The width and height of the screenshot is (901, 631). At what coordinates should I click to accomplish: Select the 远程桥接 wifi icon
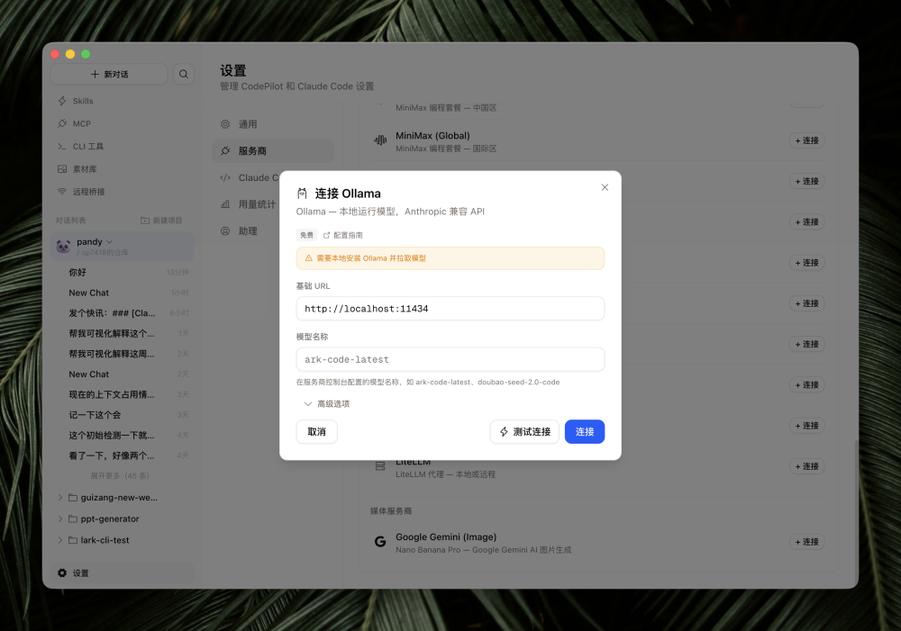point(61,191)
